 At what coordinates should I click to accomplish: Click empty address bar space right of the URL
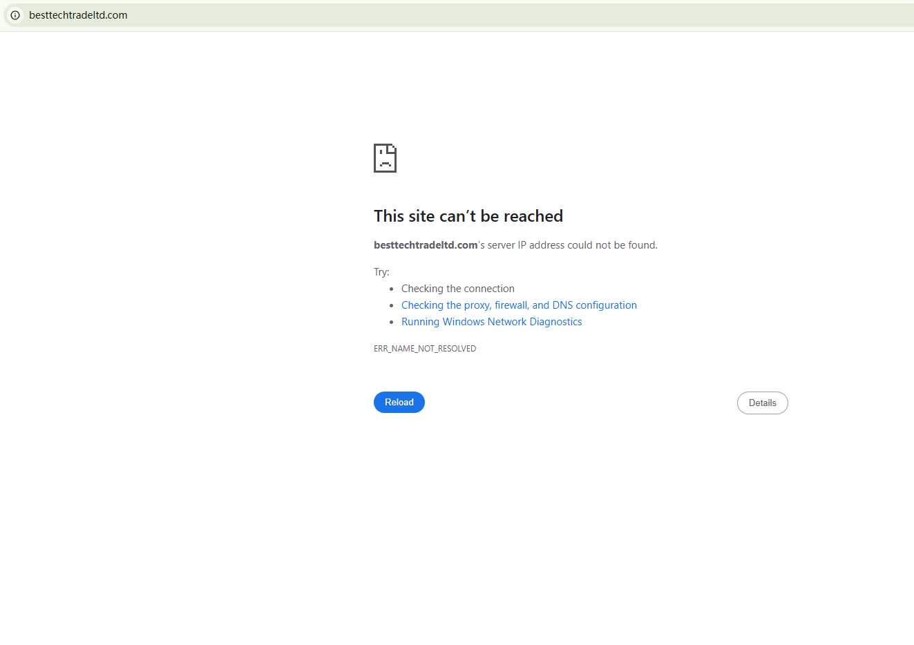coord(518,15)
